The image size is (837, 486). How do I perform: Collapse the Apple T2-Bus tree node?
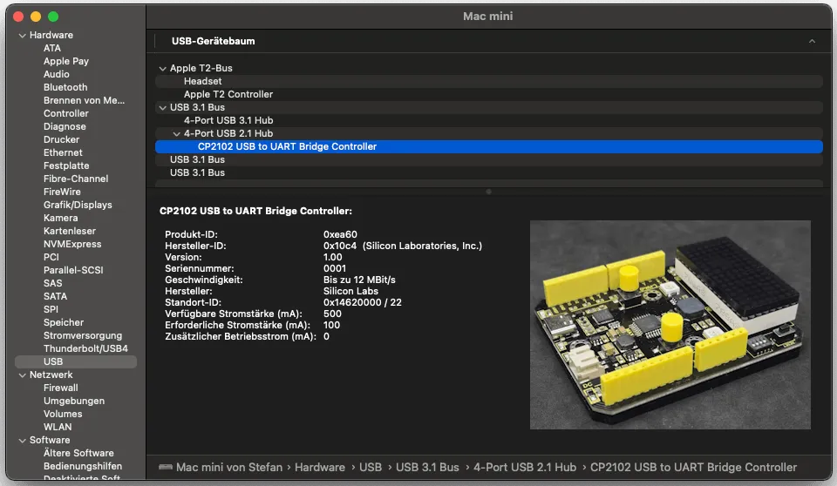[163, 68]
